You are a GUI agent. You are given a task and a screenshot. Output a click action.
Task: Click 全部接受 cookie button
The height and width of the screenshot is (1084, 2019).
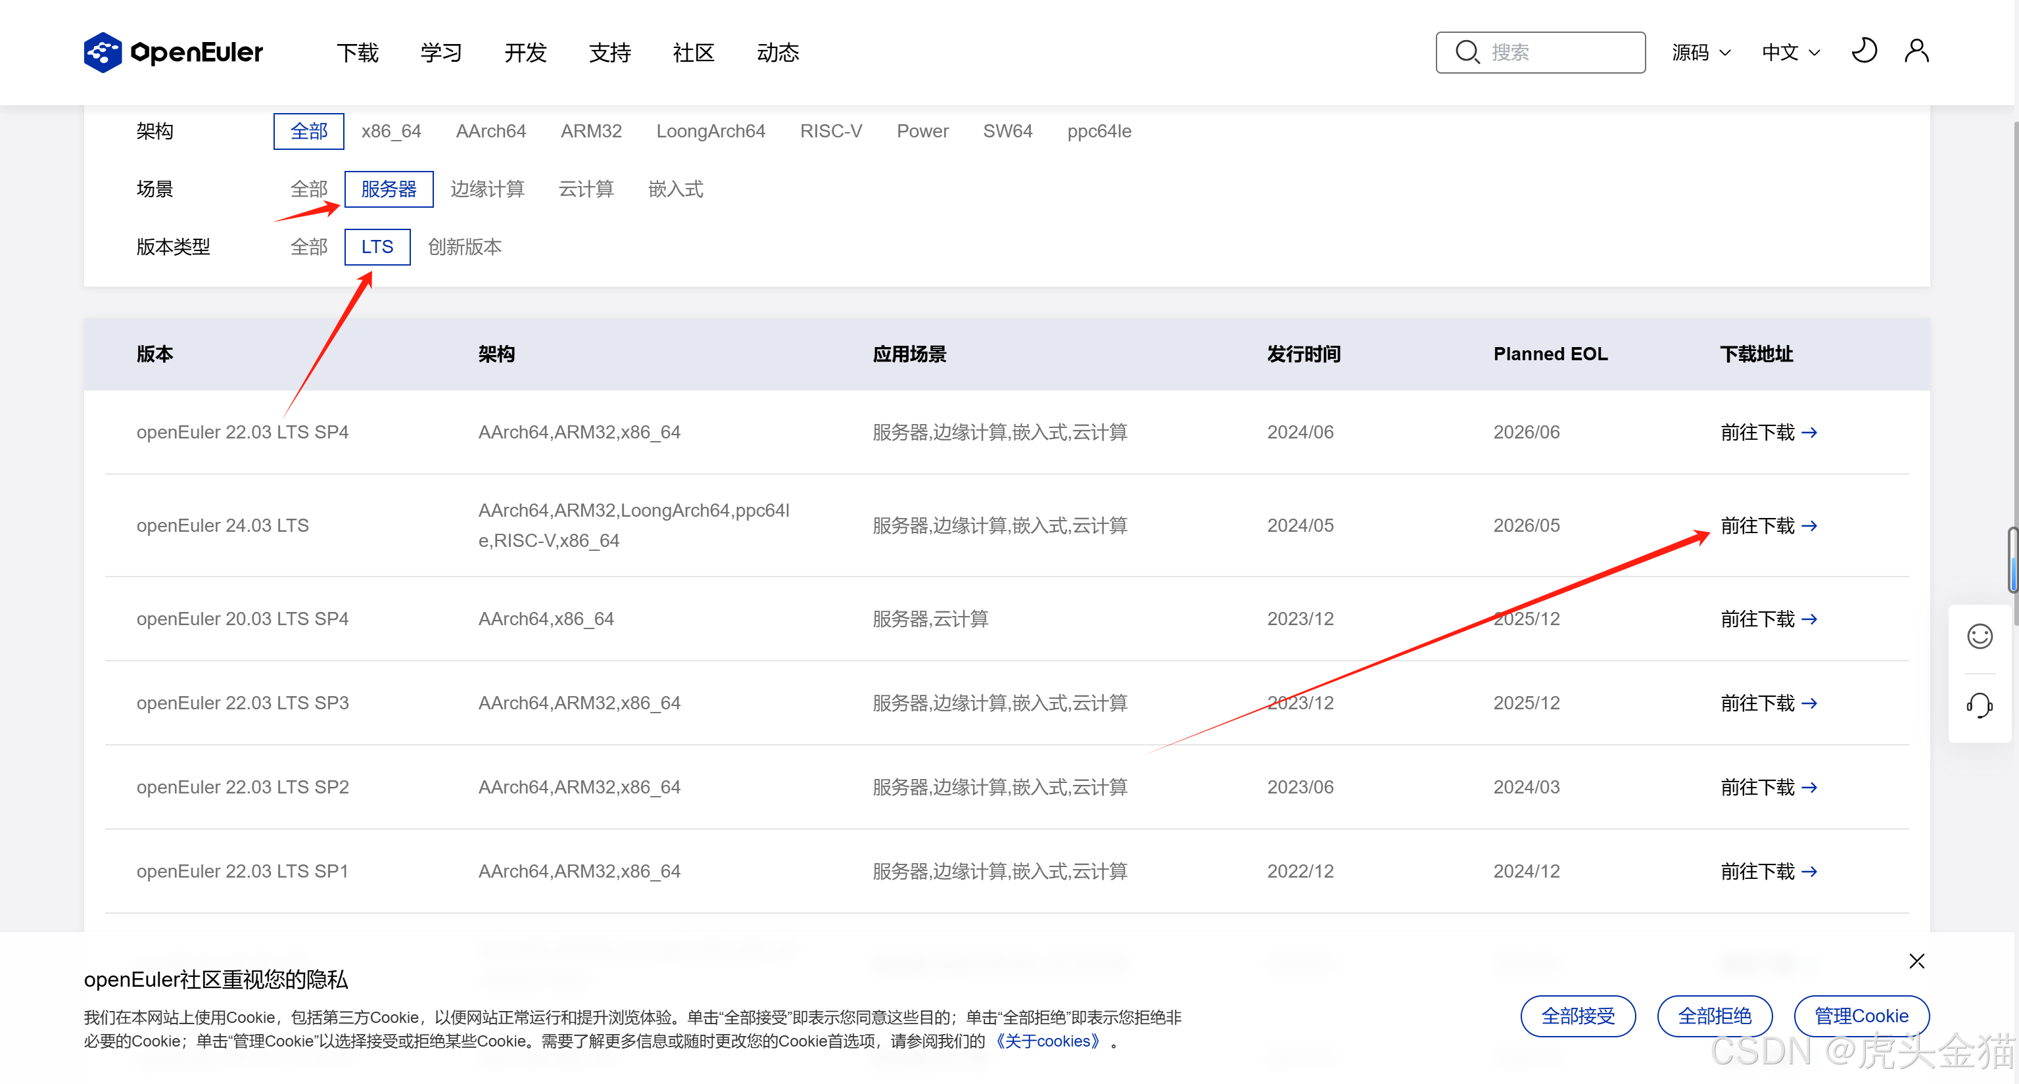click(x=1578, y=1016)
